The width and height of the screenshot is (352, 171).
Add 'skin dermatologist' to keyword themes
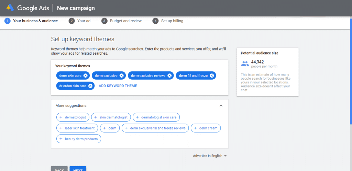[x=111, y=117]
